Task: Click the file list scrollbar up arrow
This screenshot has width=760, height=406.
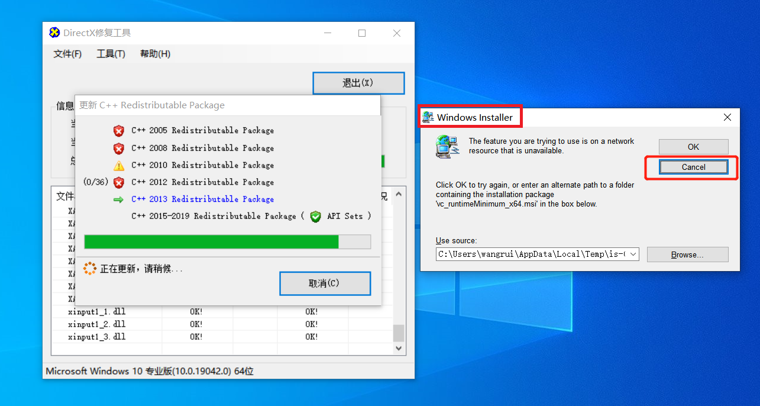Action: 399,194
